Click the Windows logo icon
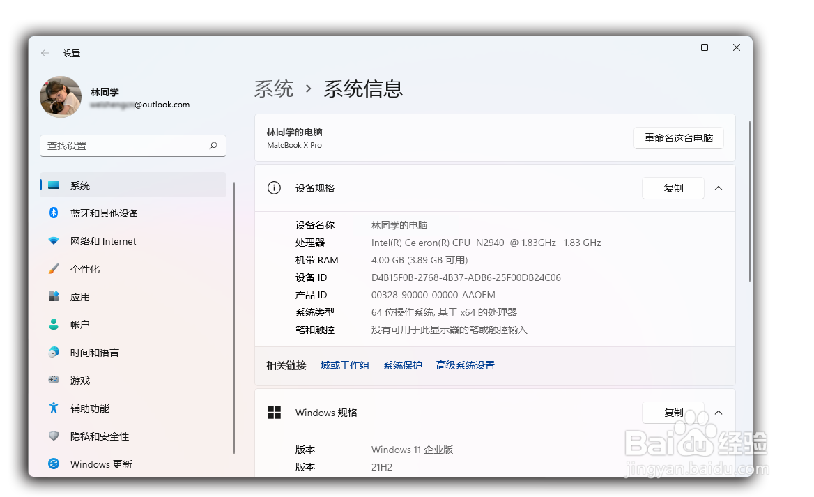 [x=274, y=413]
